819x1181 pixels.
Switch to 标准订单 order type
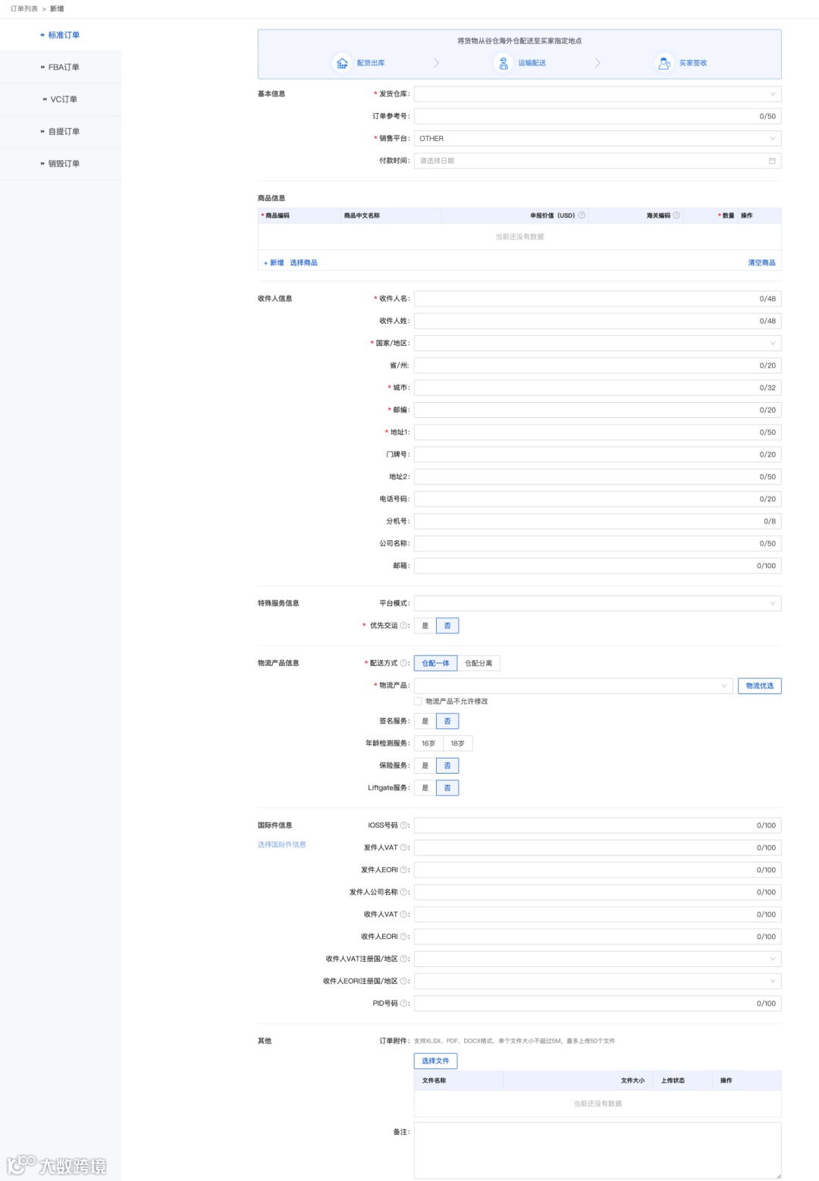[x=61, y=35]
